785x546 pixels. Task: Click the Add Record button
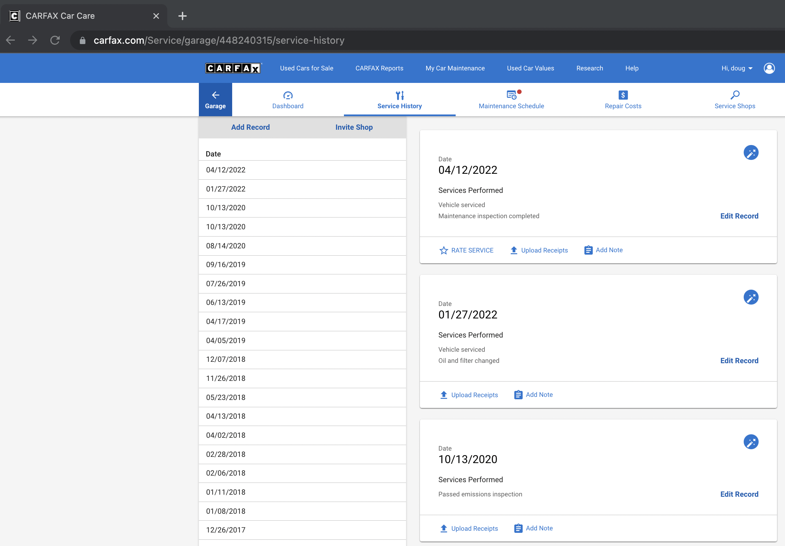pos(251,127)
